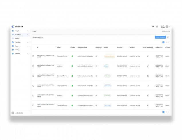Viewport: 182px width, 140px height.
Task: Open the Settings menu item in sidebar
Action: [x=18, y=53]
